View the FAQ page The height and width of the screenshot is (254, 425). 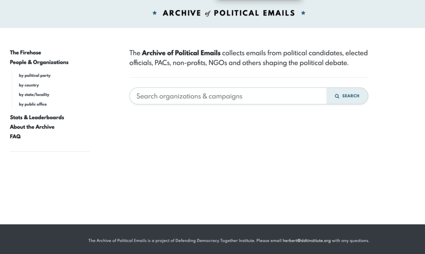tap(15, 136)
